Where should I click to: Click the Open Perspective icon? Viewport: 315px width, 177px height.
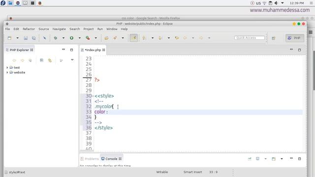click(274, 38)
